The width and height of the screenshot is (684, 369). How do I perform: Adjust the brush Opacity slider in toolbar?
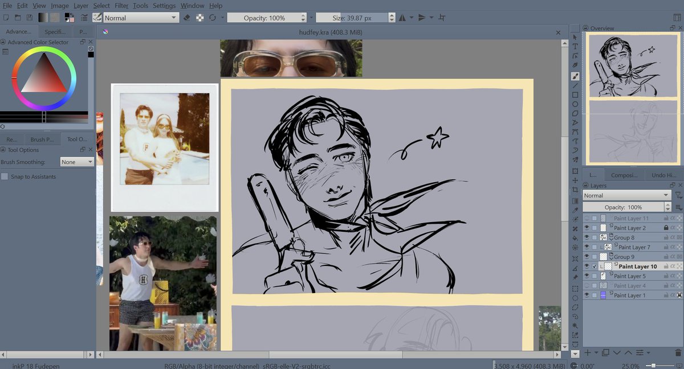pyautogui.click(x=264, y=18)
